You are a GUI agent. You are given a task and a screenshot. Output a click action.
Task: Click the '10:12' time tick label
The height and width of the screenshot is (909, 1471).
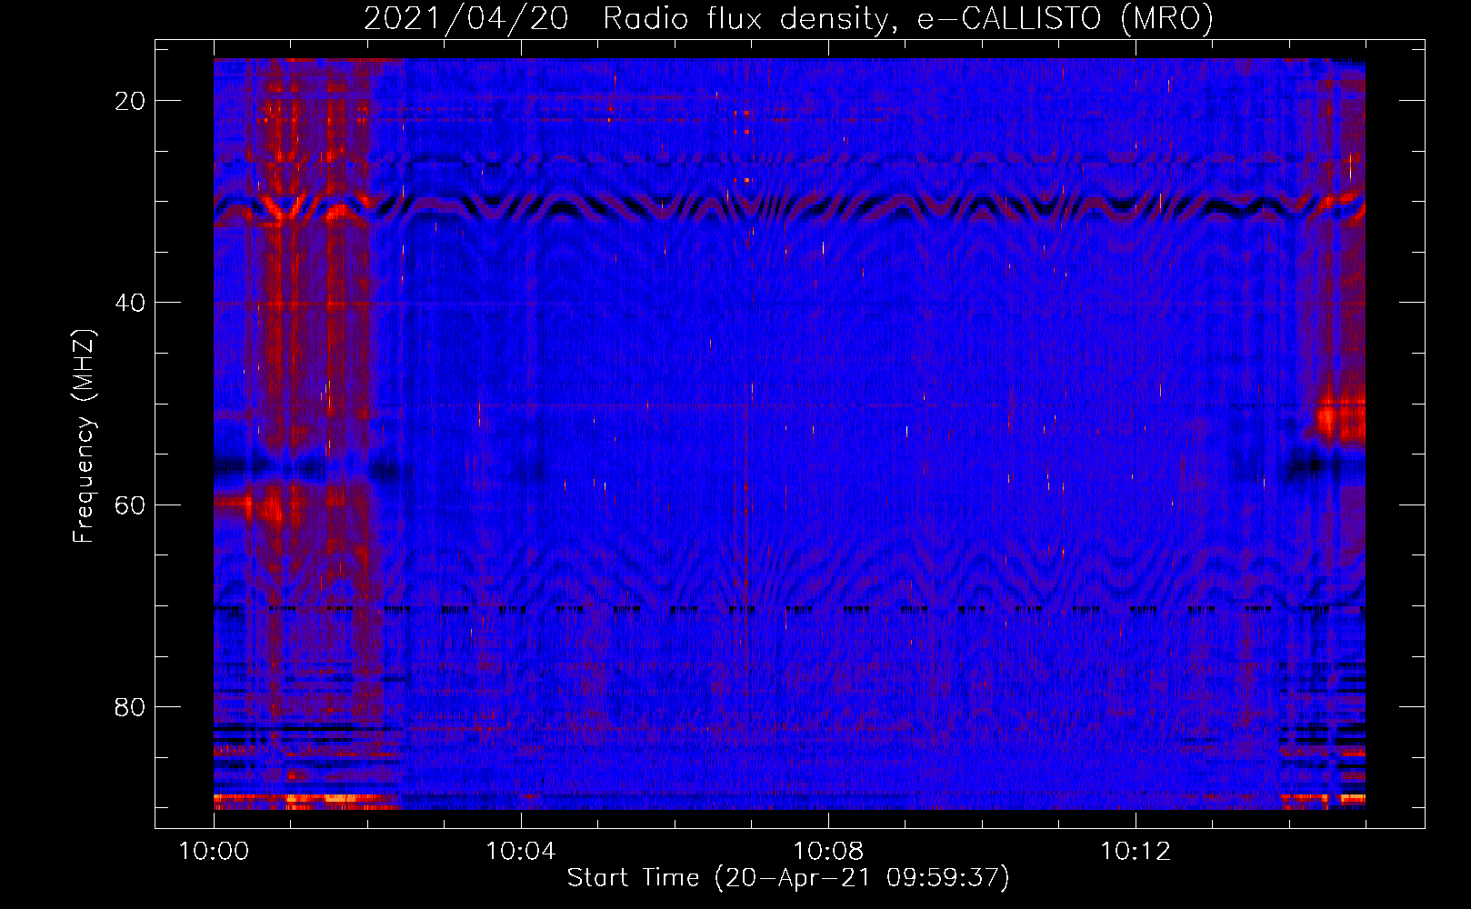[1136, 852]
